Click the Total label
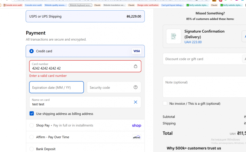The width and height of the screenshot is (246, 152). (x=168, y=133)
